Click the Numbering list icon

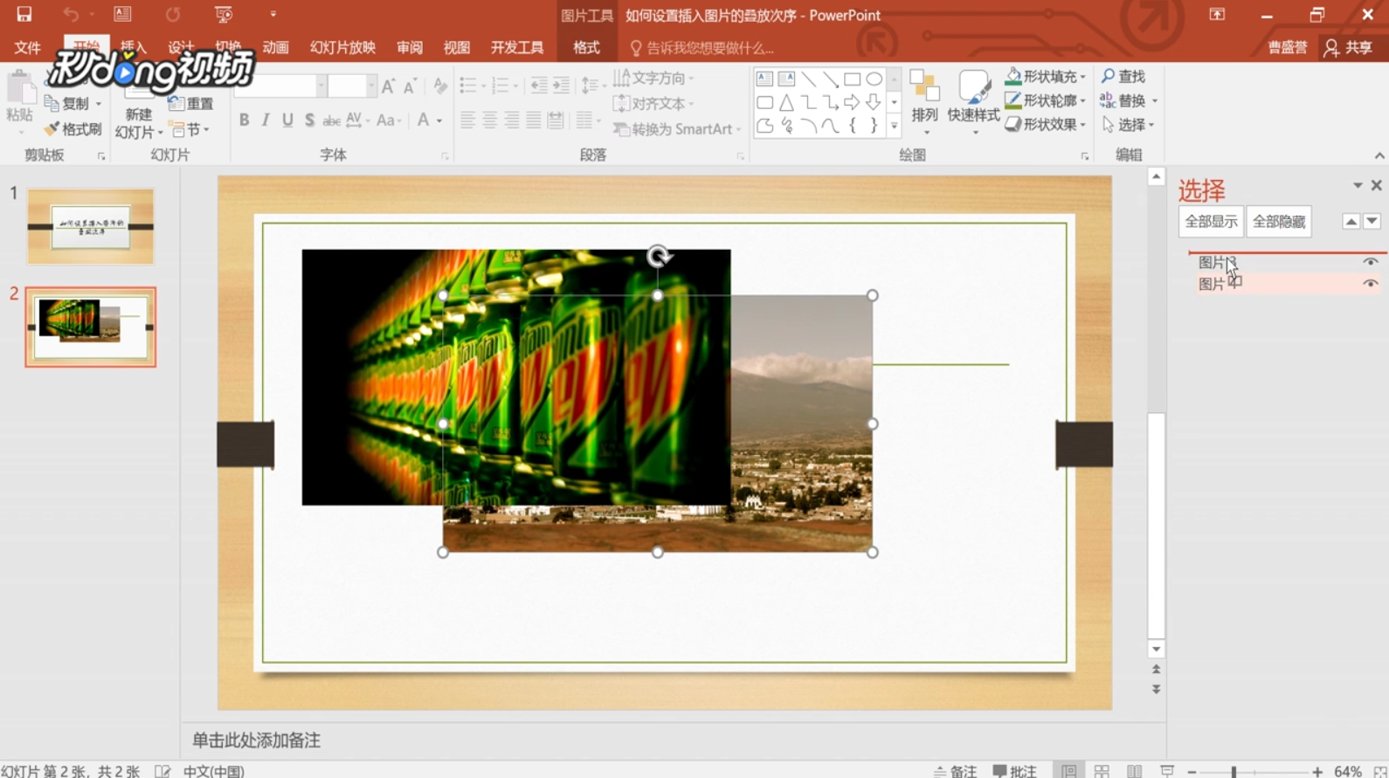500,86
